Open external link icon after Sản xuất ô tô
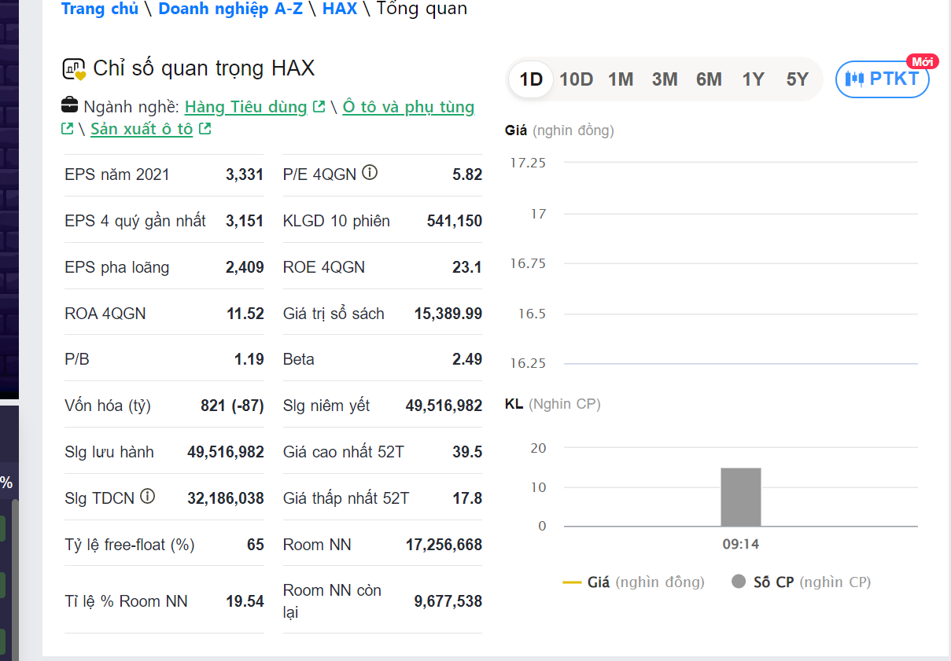 (205, 129)
